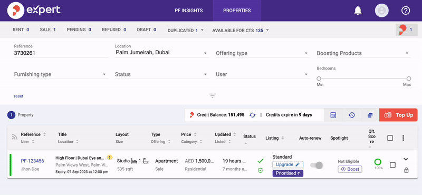This screenshot has width=422, height=195.
Task: Expand the PF-123456 row chevron
Action: [406, 159]
